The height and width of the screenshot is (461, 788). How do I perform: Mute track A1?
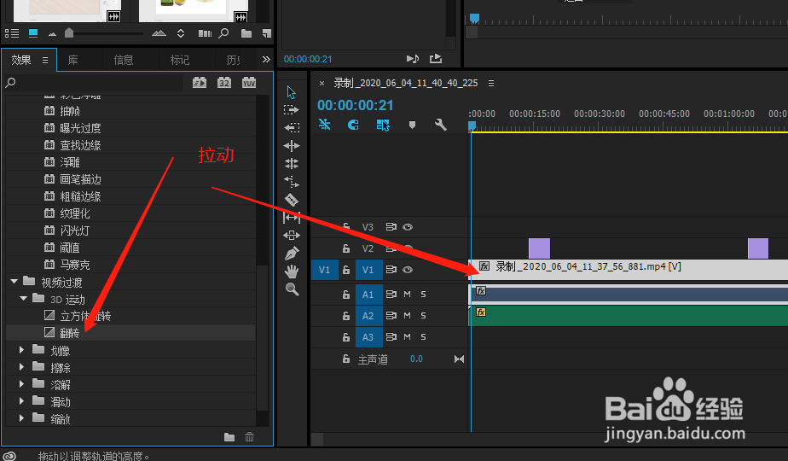[407, 294]
